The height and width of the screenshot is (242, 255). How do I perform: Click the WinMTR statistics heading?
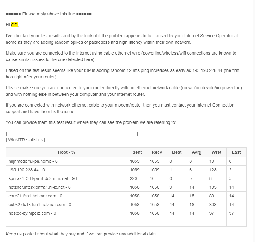25,140
